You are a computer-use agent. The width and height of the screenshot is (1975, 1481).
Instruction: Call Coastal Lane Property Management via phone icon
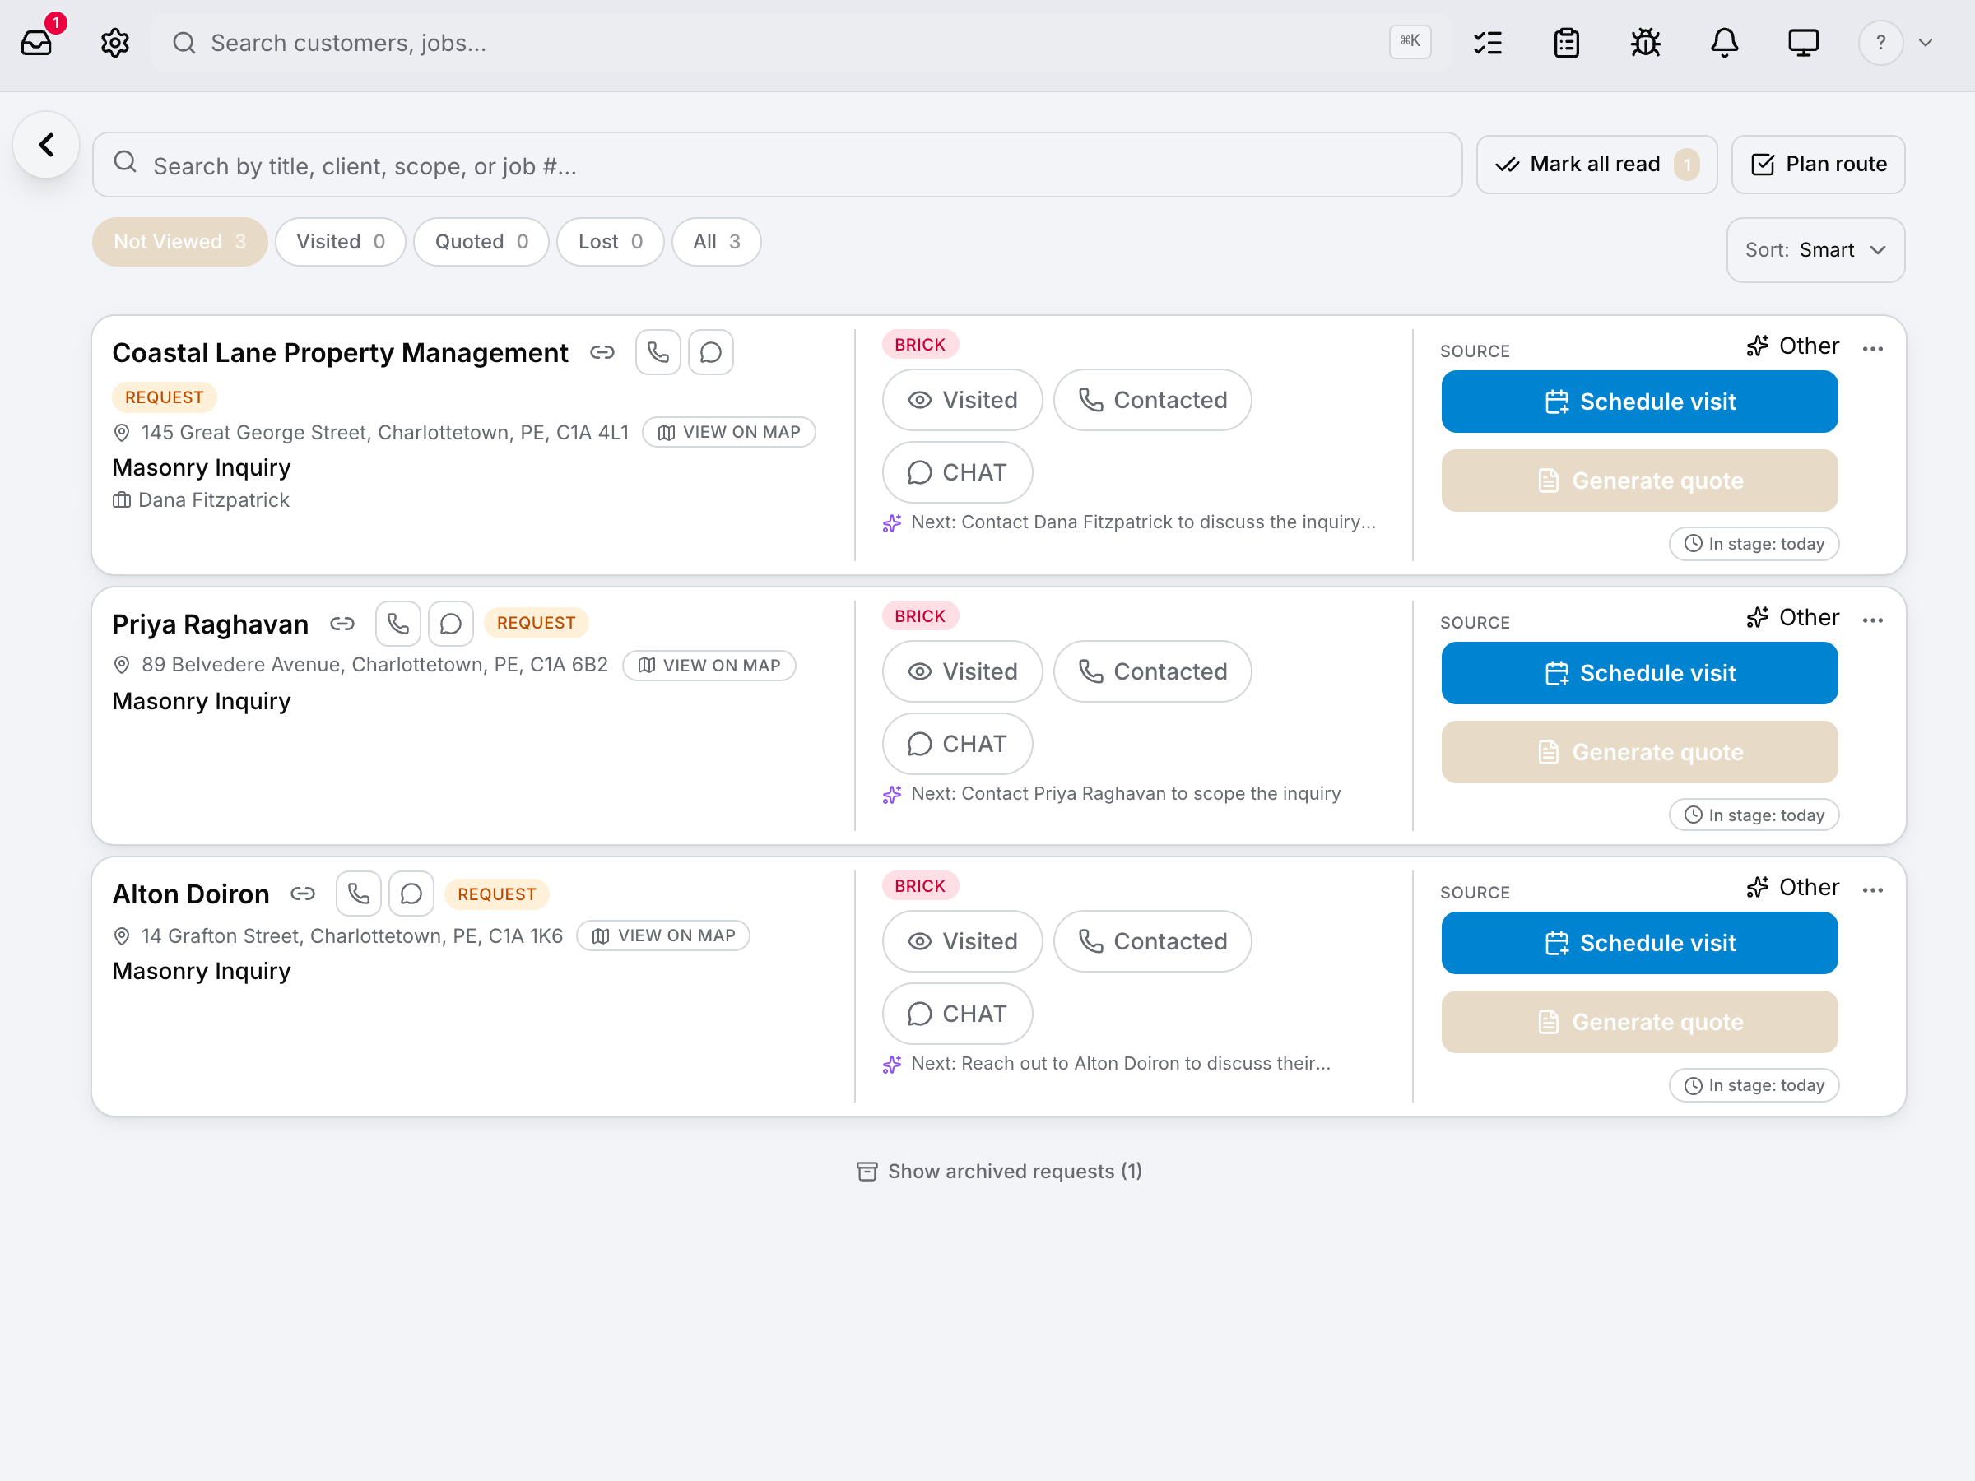[x=658, y=353]
